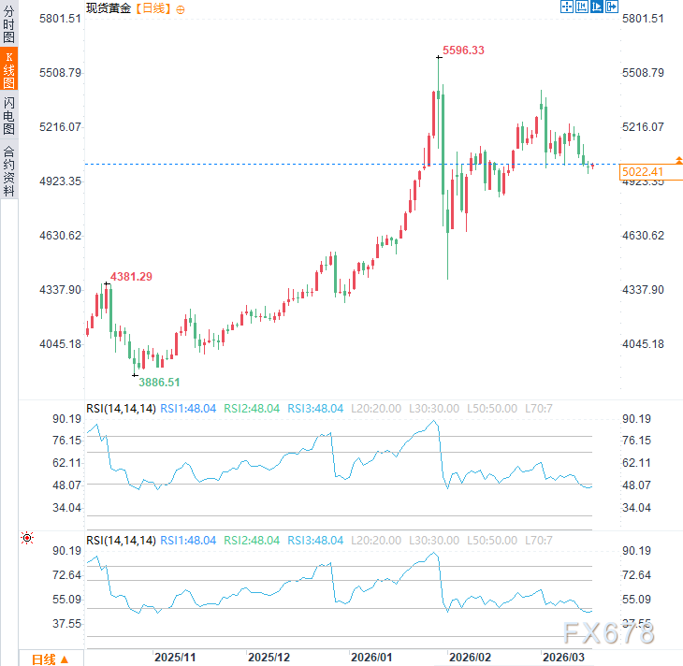Screen dimensions: 683x666
Task: Open the 闪电图 tab
Action: (8, 115)
